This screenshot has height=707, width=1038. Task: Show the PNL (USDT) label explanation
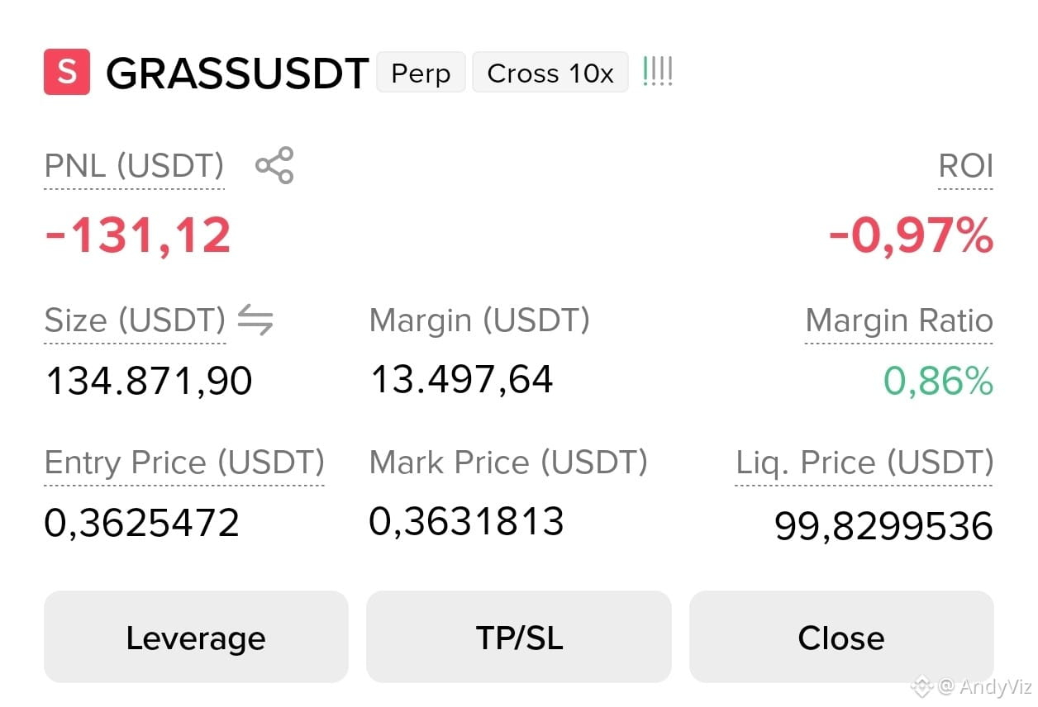pos(134,166)
